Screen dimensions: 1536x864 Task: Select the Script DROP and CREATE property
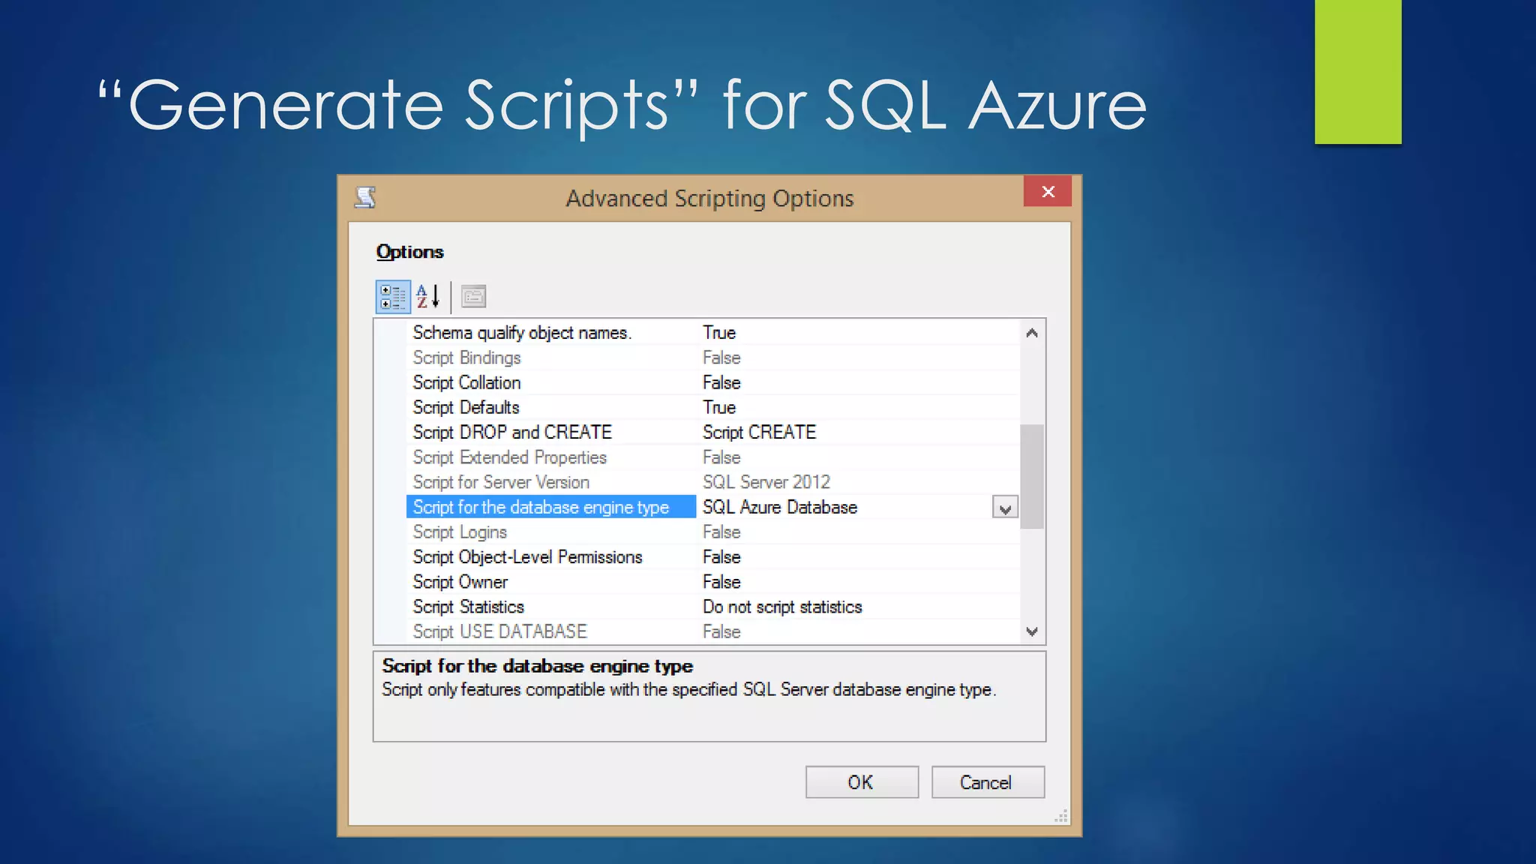[x=512, y=432]
